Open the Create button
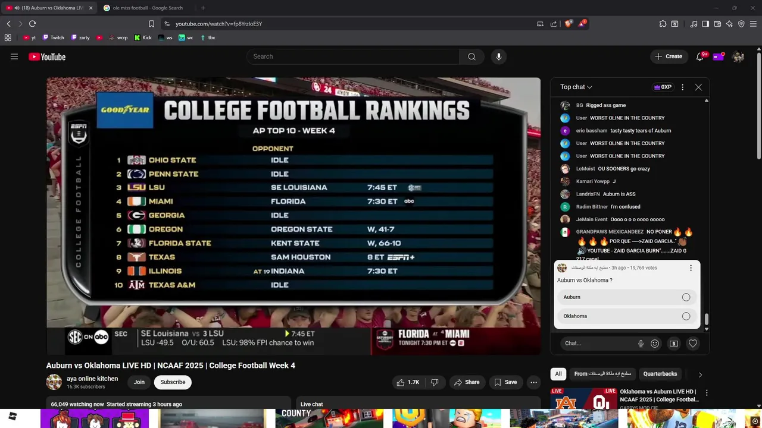762x428 pixels. pyautogui.click(x=669, y=56)
